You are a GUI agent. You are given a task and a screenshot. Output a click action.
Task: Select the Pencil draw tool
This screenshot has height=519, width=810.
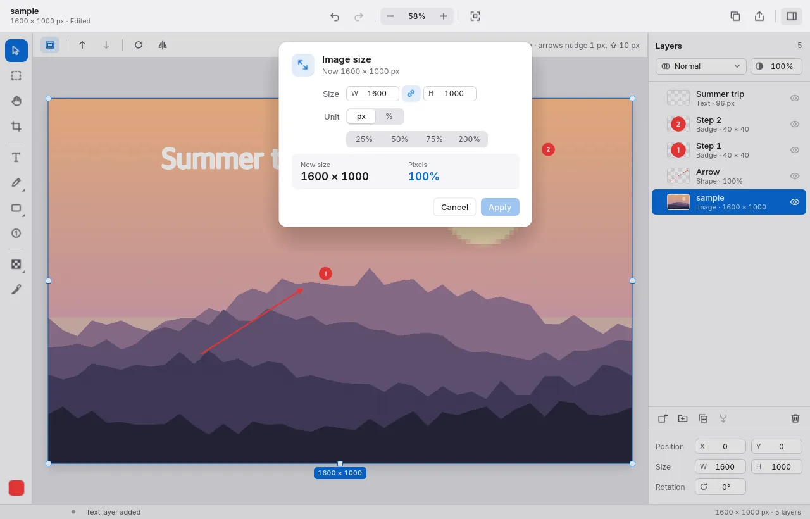(16, 183)
